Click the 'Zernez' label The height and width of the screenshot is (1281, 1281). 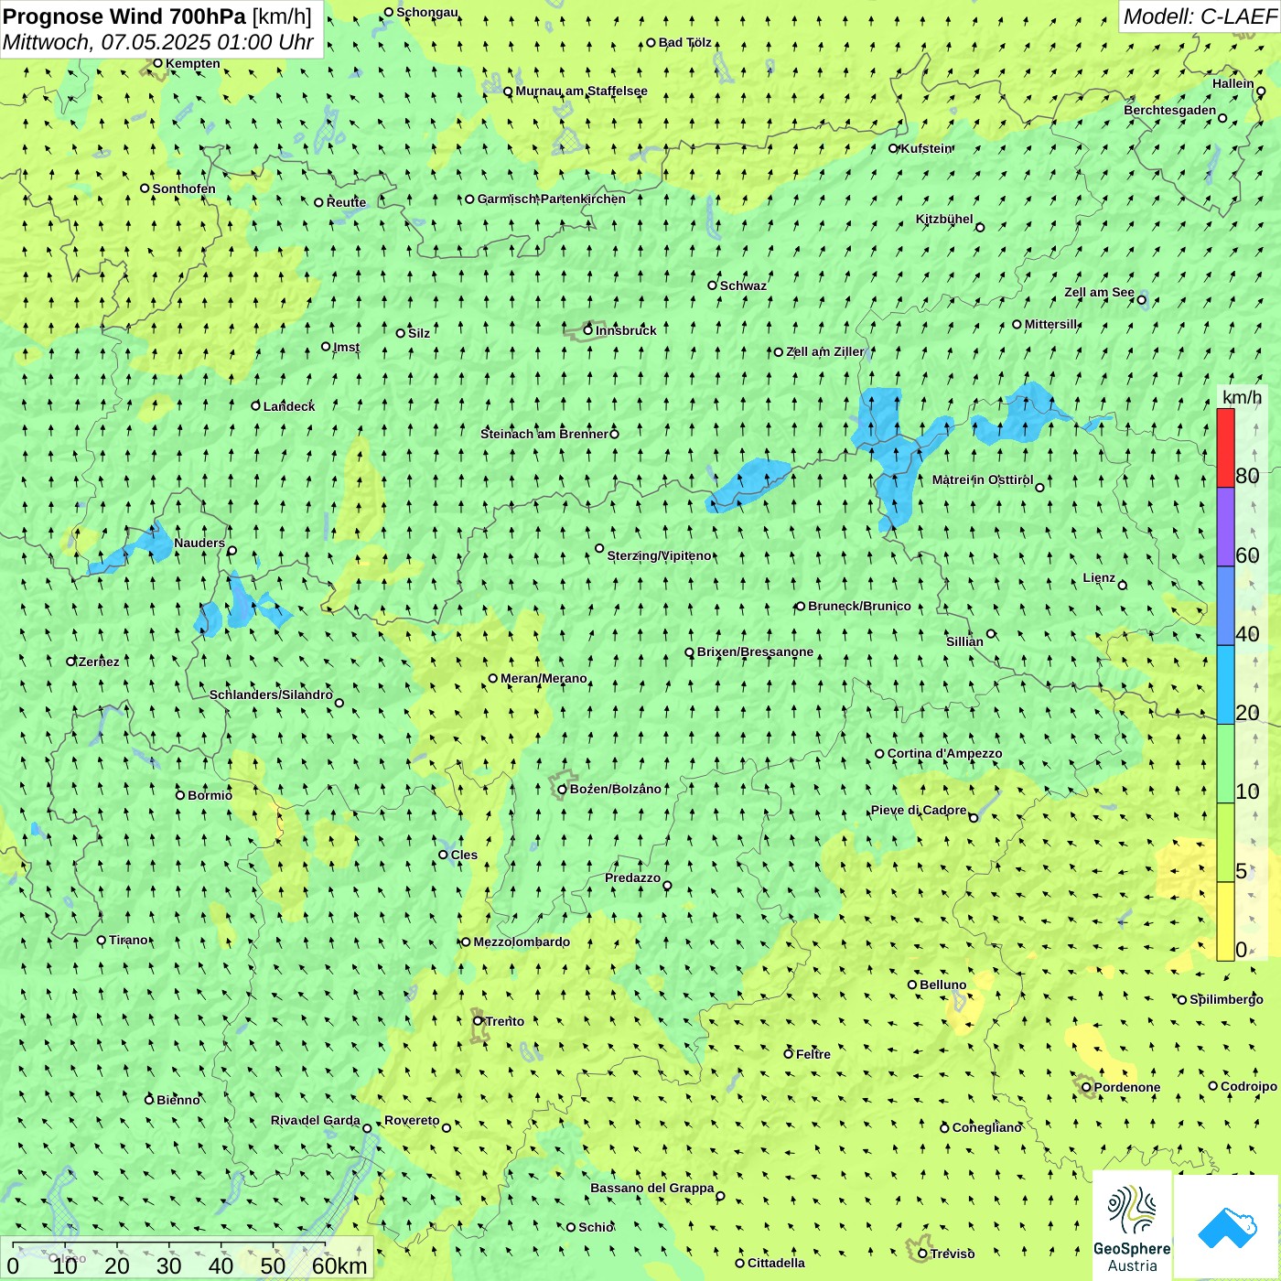[99, 662]
